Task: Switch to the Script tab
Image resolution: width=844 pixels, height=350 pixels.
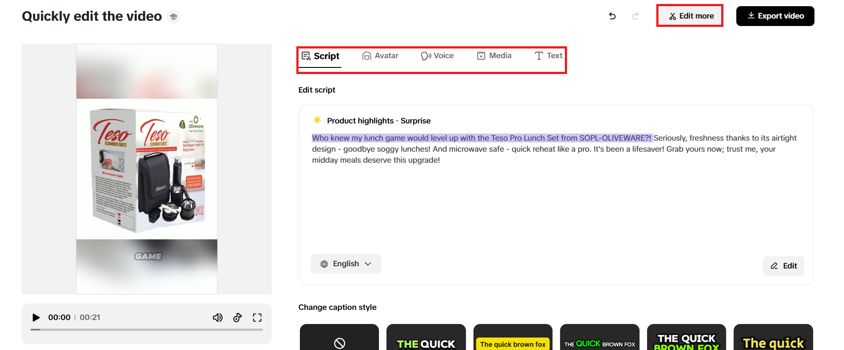Action: pyautogui.click(x=320, y=56)
